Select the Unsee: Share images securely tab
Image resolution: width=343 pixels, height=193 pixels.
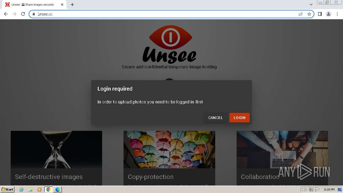[x=35, y=5]
